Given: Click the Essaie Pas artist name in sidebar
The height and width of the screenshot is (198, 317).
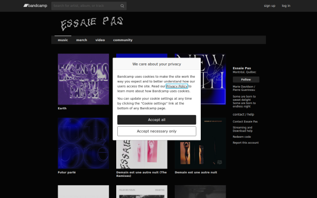Looking at the screenshot, I should click(242, 68).
